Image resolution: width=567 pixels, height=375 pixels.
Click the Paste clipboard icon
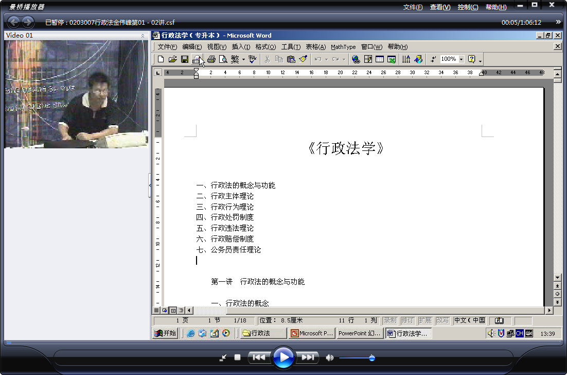(x=291, y=59)
